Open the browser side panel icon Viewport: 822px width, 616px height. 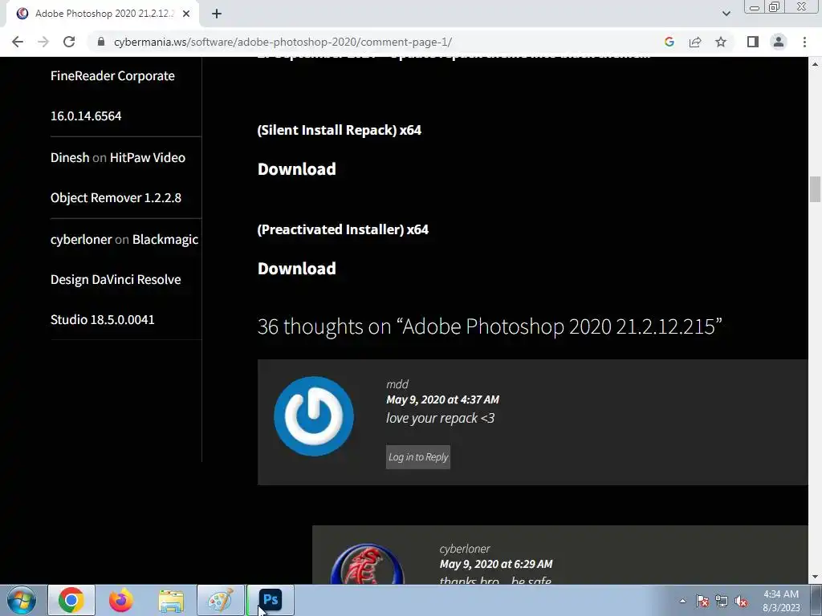click(x=753, y=42)
